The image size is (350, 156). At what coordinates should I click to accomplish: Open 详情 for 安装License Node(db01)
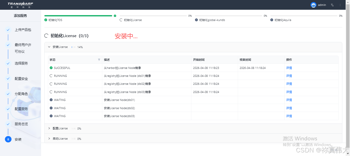tap(289, 100)
